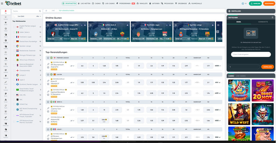This screenshot has height=143, width=276.
Task: Pick Über 3.5 boosted odds Bournemouth–Arsenal card
Action: coord(78,39)
